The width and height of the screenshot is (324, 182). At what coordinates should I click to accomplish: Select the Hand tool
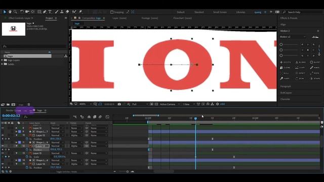tap(10, 12)
